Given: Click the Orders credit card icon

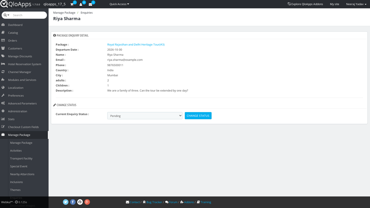Looking at the screenshot, I should click(x=3, y=40).
